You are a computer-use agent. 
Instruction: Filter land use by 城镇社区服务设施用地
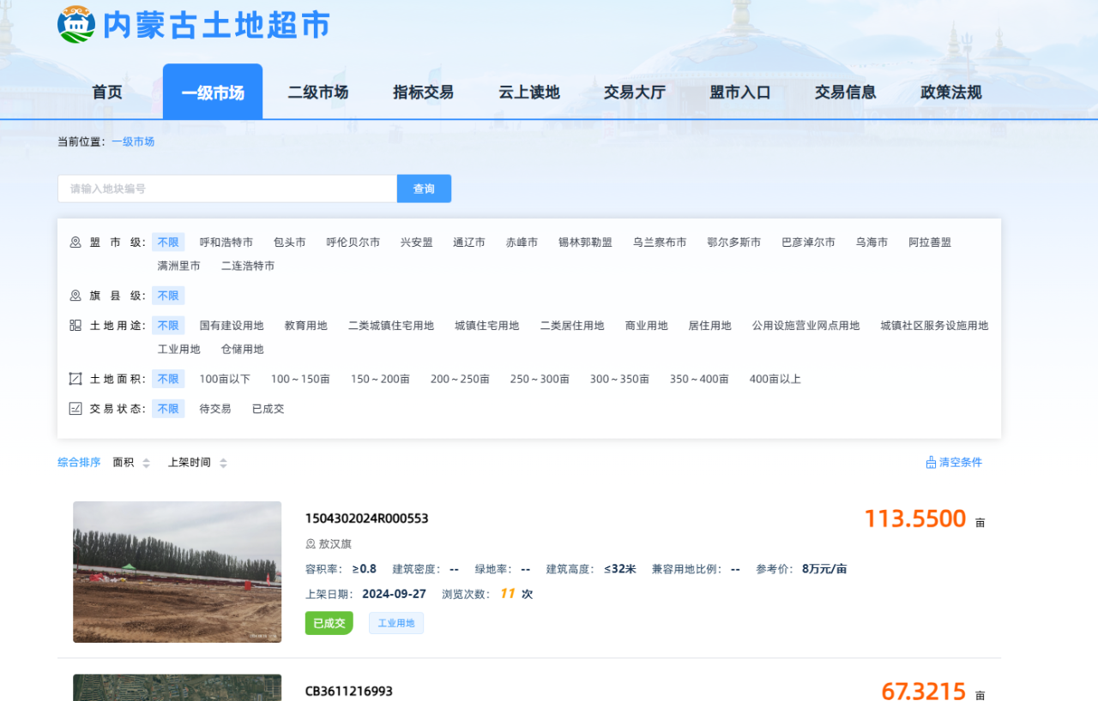pos(934,326)
